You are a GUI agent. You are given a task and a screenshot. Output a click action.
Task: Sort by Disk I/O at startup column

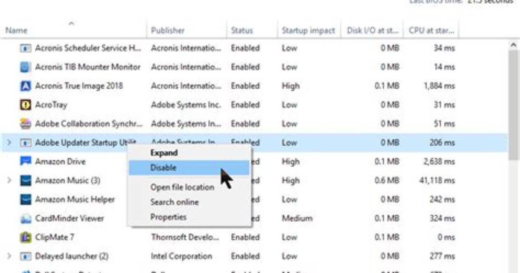pyautogui.click(x=372, y=30)
